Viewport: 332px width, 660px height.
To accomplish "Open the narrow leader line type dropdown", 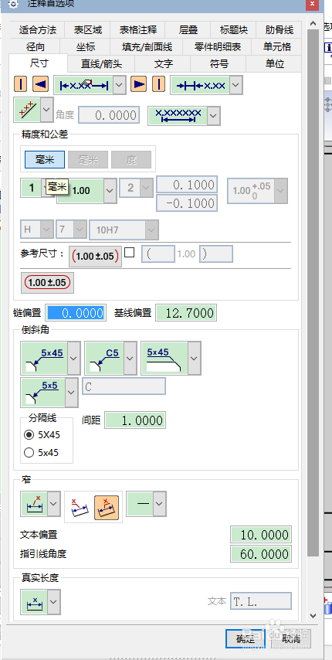I will (159, 504).
